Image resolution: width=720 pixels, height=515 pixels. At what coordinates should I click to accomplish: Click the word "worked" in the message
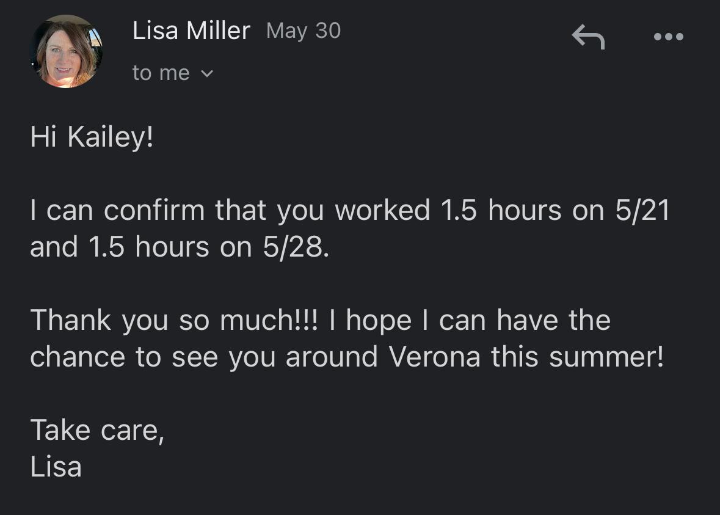click(382, 211)
